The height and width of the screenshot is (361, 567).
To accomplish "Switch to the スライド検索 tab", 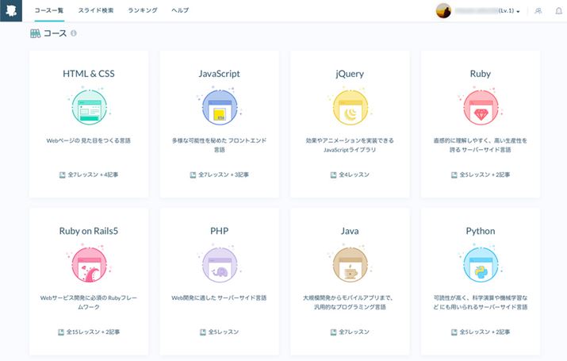I will [x=94, y=11].
